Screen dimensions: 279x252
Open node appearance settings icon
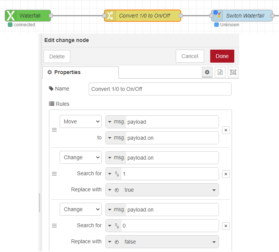pos(232,72)
